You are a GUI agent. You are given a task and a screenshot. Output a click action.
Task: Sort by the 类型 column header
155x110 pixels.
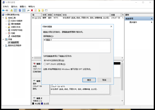tap(50, 15)
